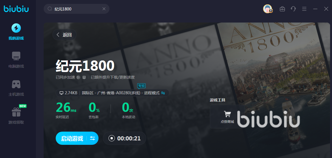Open the hamburger main menu
The height and width of the screenshot is (158, 332).
304,9
